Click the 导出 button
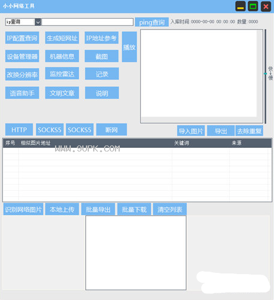 [221, 131]
